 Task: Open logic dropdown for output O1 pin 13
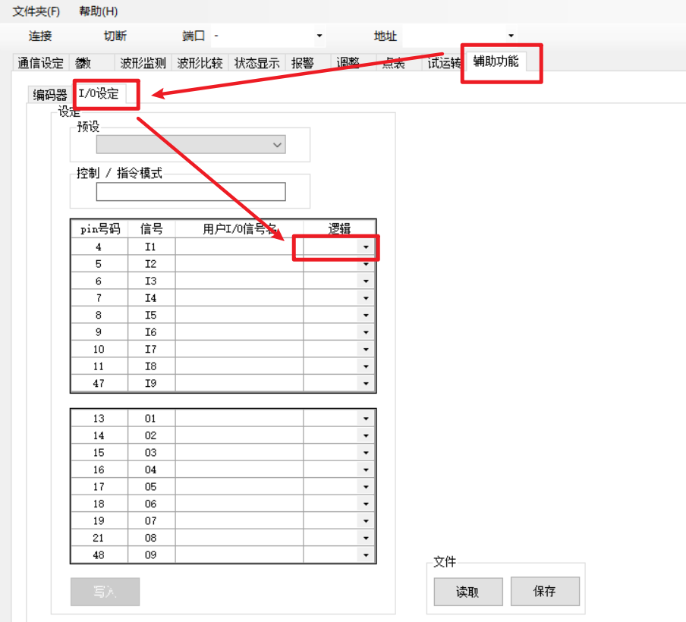[366, 419]
